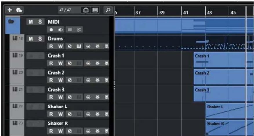Toggle group editing on MIDI folder
Viewport: 254px width, 136px height.
point(70,30)
